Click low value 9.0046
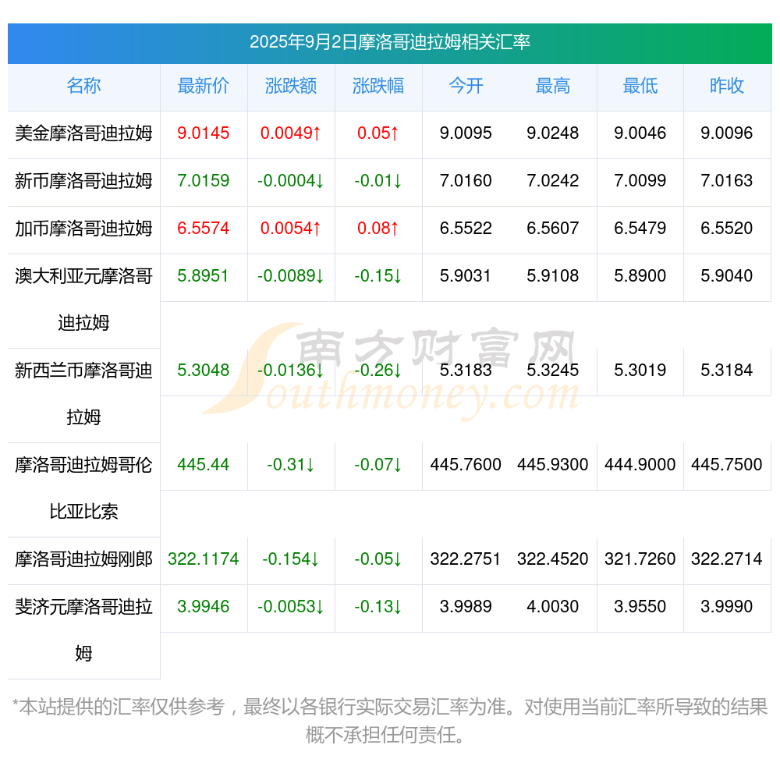780x759 pixels. (x=640, y=133)
